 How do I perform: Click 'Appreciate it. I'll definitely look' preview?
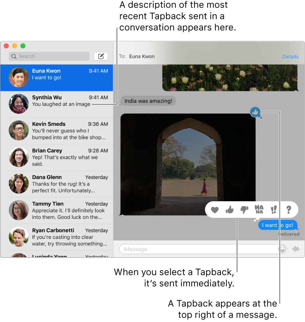pos(68,214)
